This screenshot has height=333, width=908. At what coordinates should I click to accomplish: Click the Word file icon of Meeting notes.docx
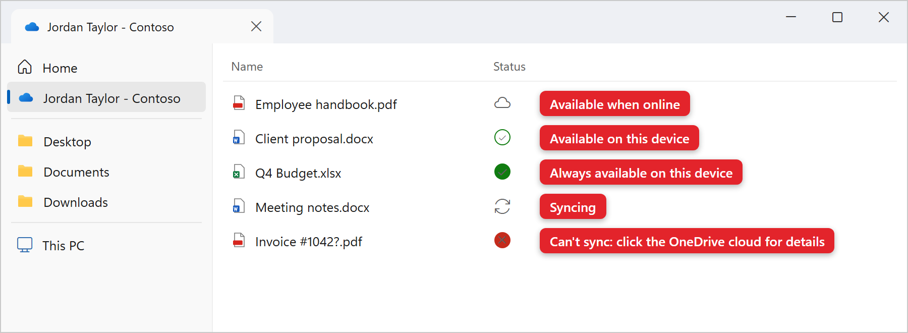(x=239, y=206)
